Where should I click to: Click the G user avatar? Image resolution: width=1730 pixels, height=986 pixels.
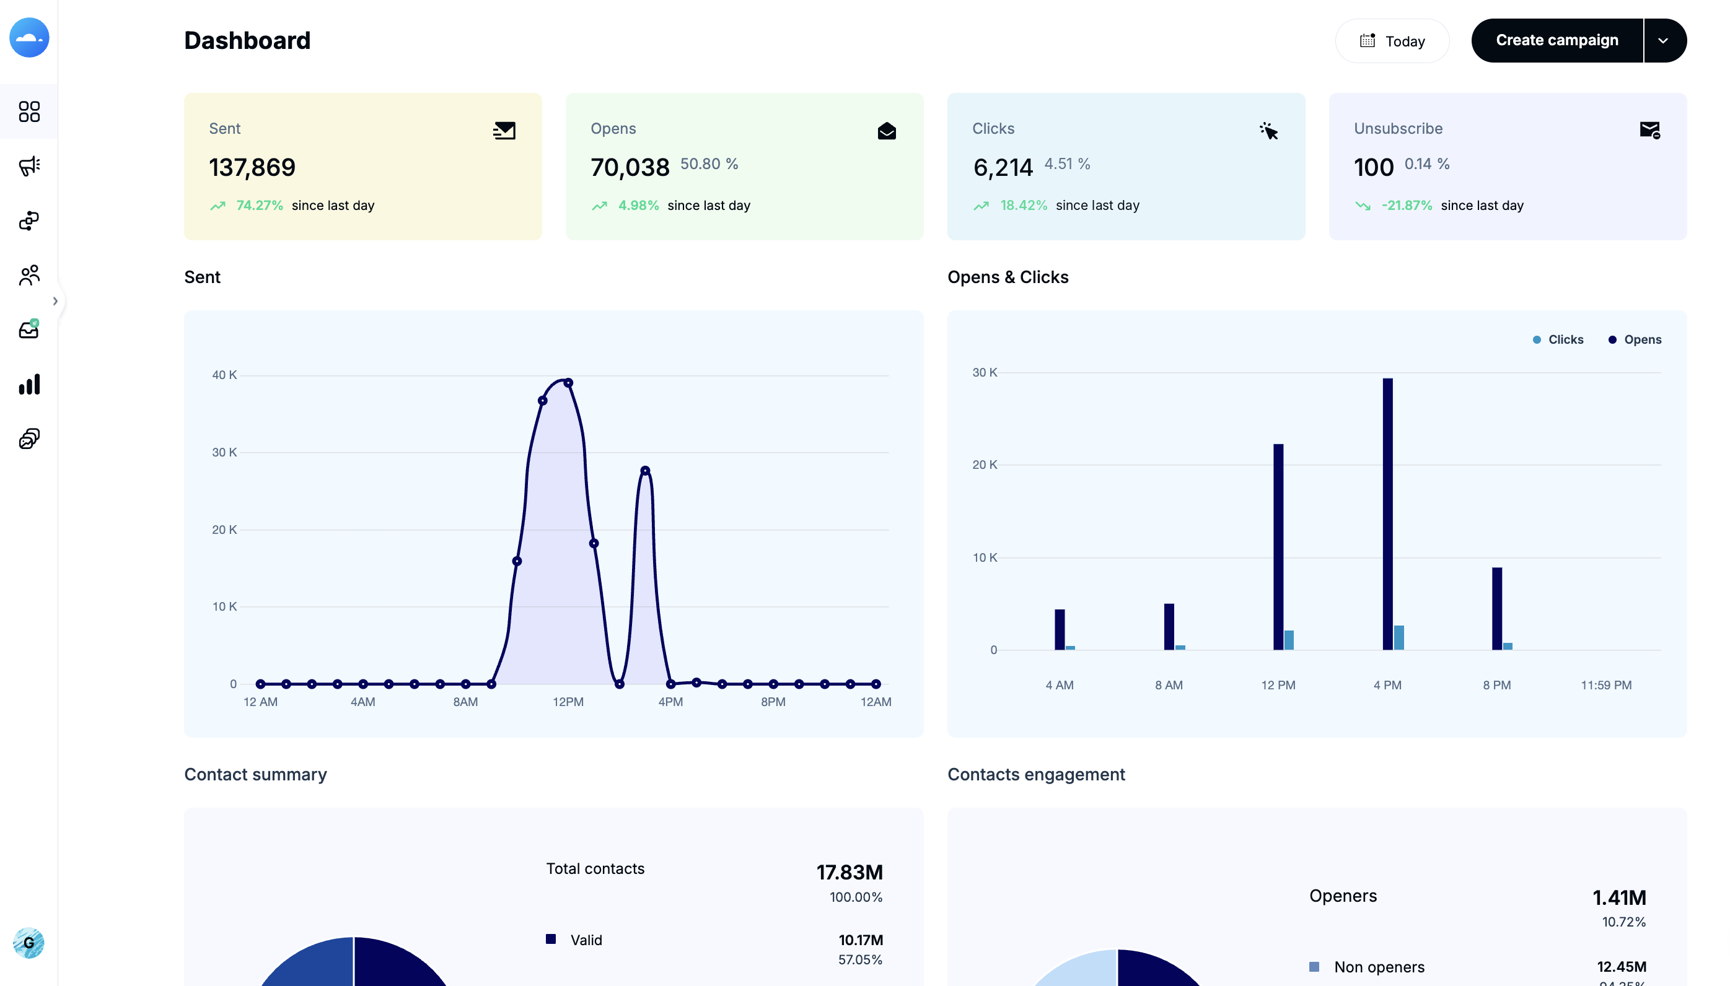tap(29, 943)
